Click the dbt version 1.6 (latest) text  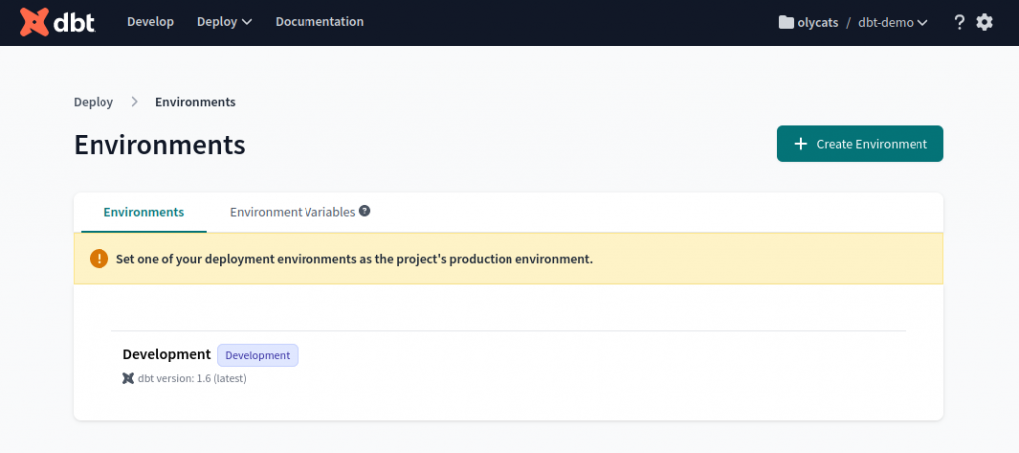click(x=192, y=378)
